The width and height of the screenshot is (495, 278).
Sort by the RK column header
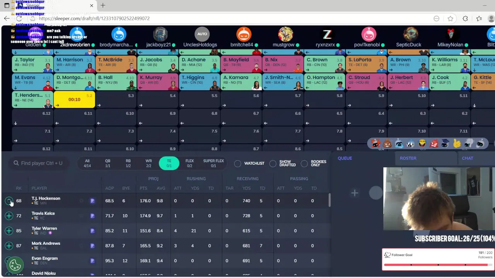tap(19, 188)
